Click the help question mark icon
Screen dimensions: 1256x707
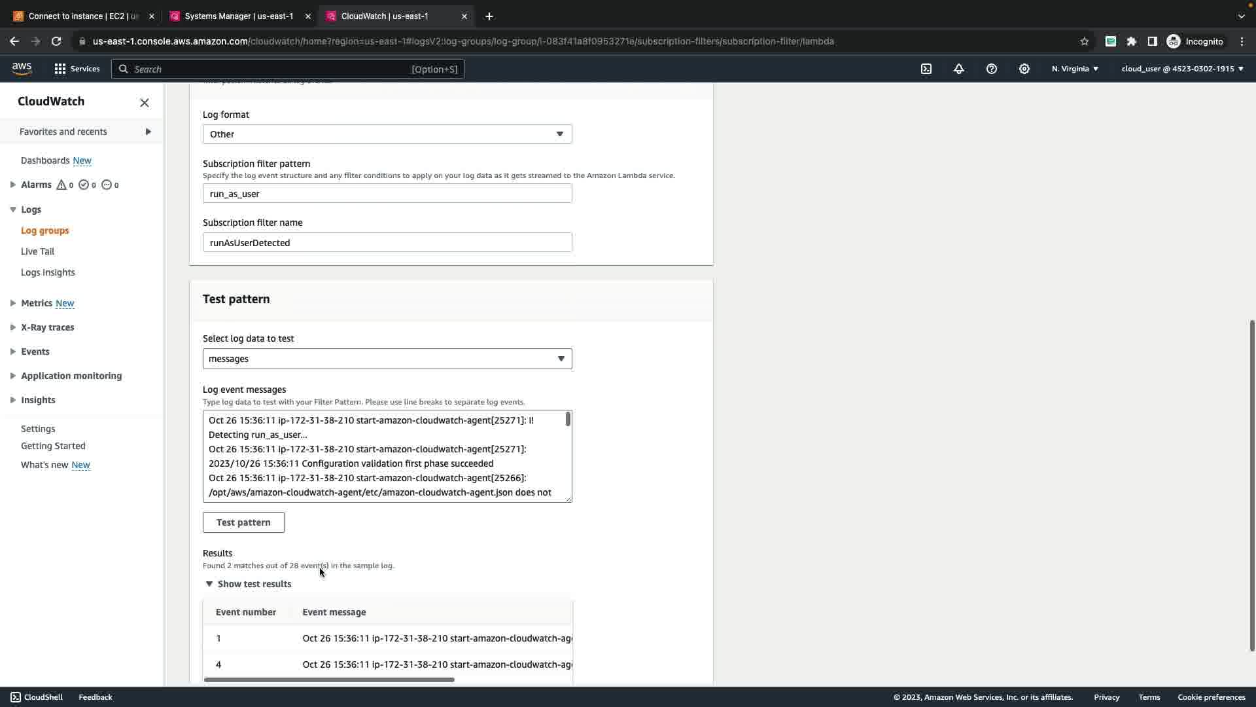pyautogui.click(x=992, y=69)
